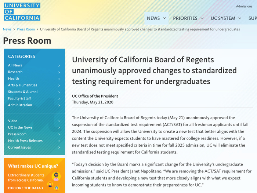Expand the UC SYSTEM dropdown chevron
257x193 pixels.
click(240, 18)
